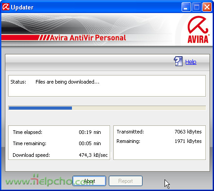The image size is (214, 191).
Task: Click the 'Status:' label
Action: pos(18,82)
